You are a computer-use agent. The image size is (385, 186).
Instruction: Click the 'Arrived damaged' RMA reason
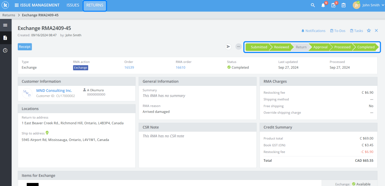[x=156, y=112]
